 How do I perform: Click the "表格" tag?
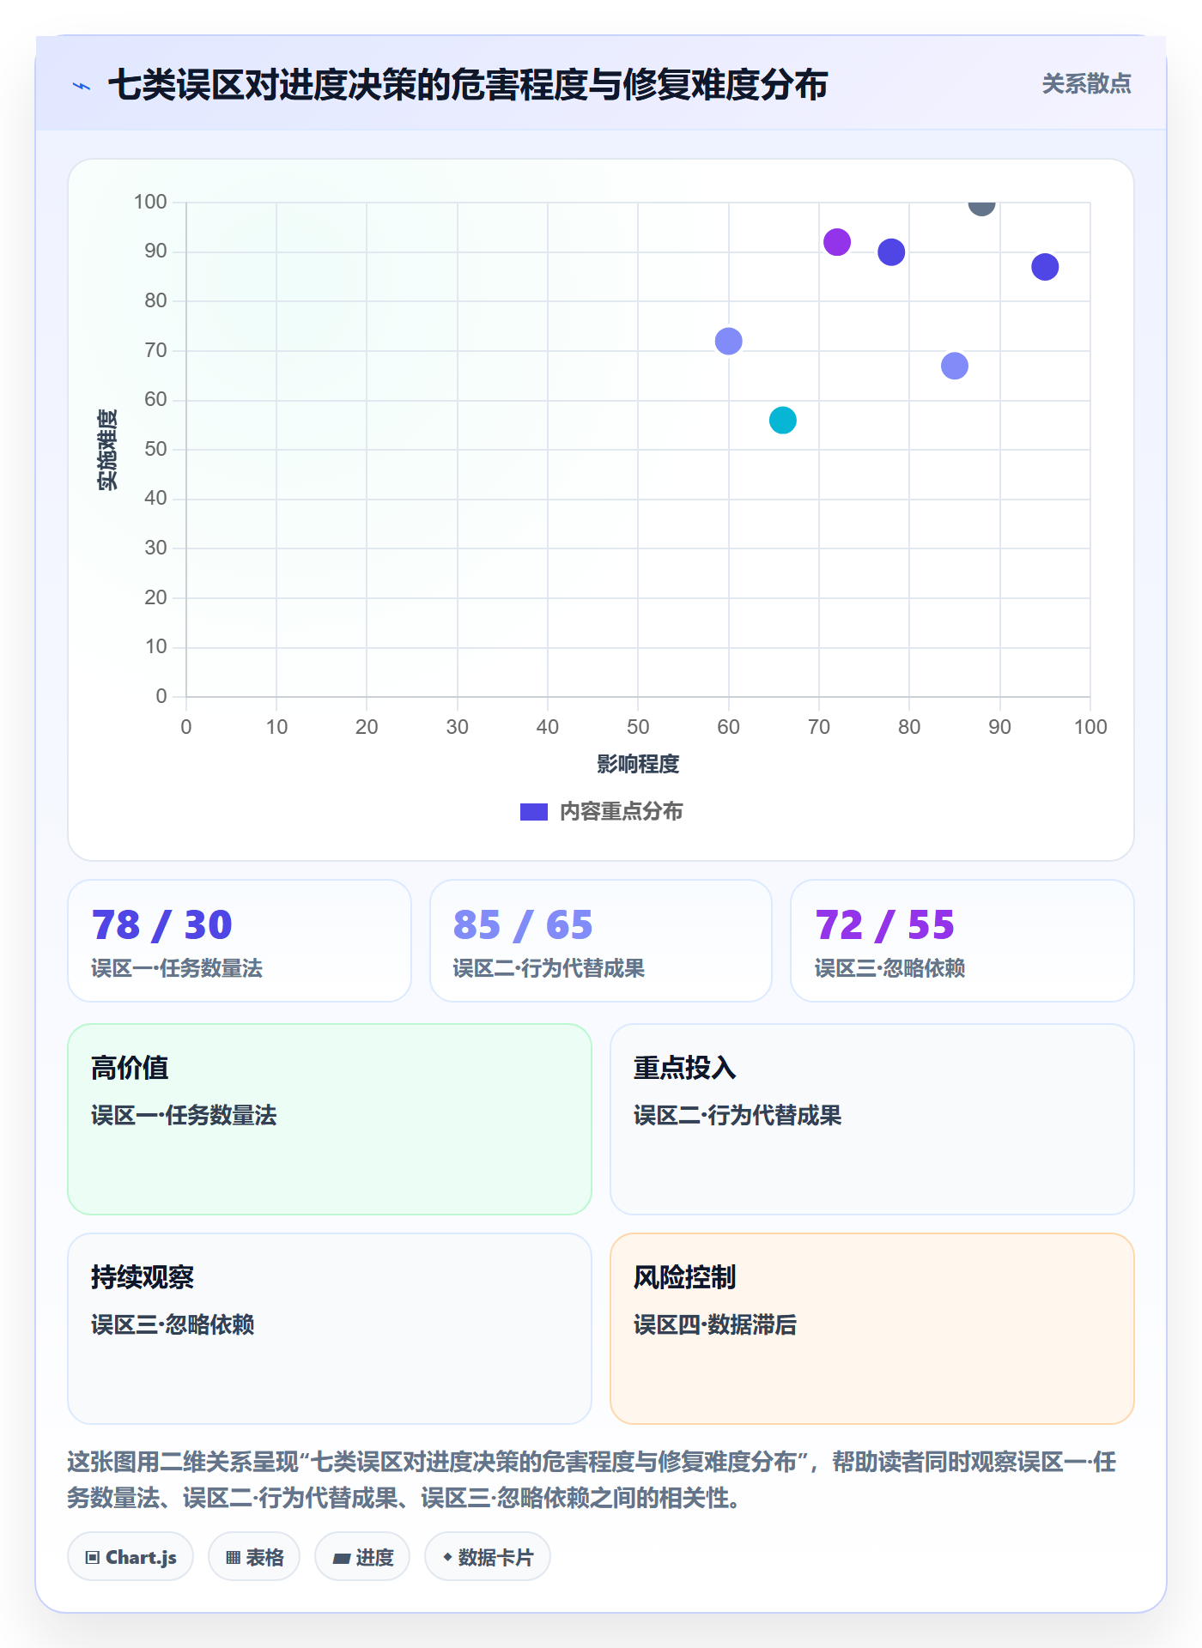pos(254,1557)
